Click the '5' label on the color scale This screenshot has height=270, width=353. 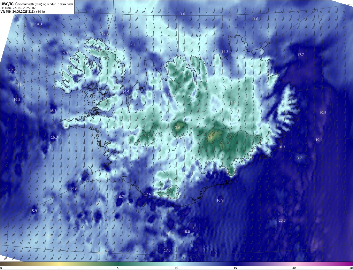[118, 268]
